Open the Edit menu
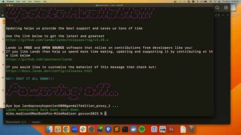This screenshot has width=241, height=135. click(x=24, y=1)
